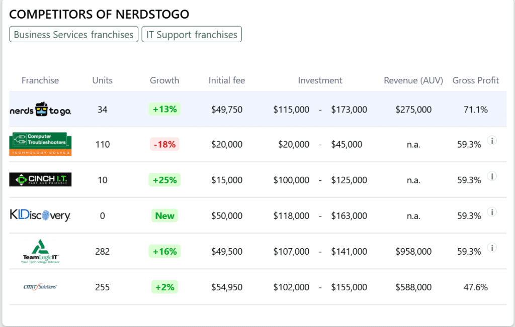515x327 pixels.
Task: Open Business Services franchises tag
Action: [73, 35]
